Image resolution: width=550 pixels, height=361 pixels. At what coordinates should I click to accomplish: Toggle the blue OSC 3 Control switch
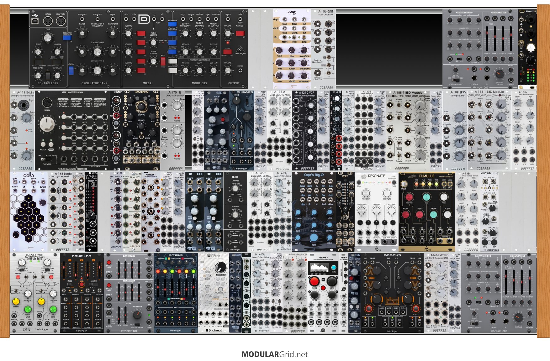pyautogui.click(x=71, y=70)
